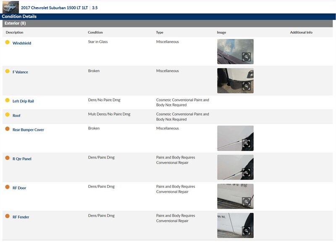This screenshot has height=242, width=336.
Task: Click magnify icon on F Valance image
Action: tap(246, 86)
